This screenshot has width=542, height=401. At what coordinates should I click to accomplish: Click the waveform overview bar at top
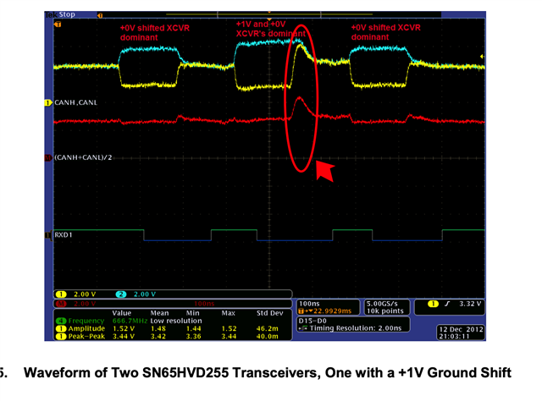point(269,14)
